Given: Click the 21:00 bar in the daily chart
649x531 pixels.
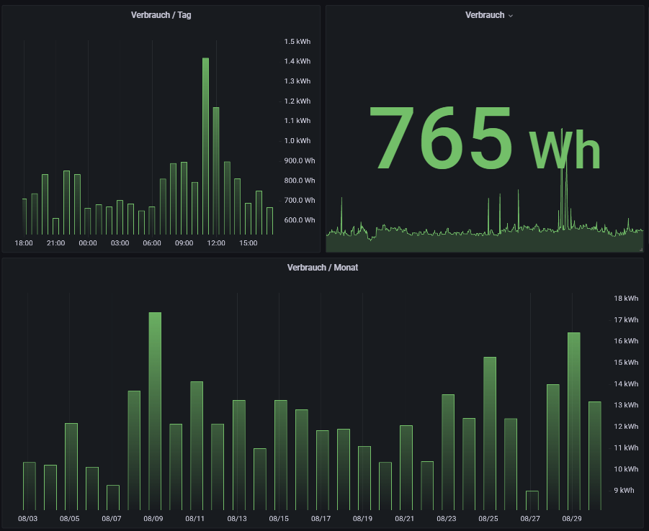Looking at the screenshot, I should pos(55,226).
